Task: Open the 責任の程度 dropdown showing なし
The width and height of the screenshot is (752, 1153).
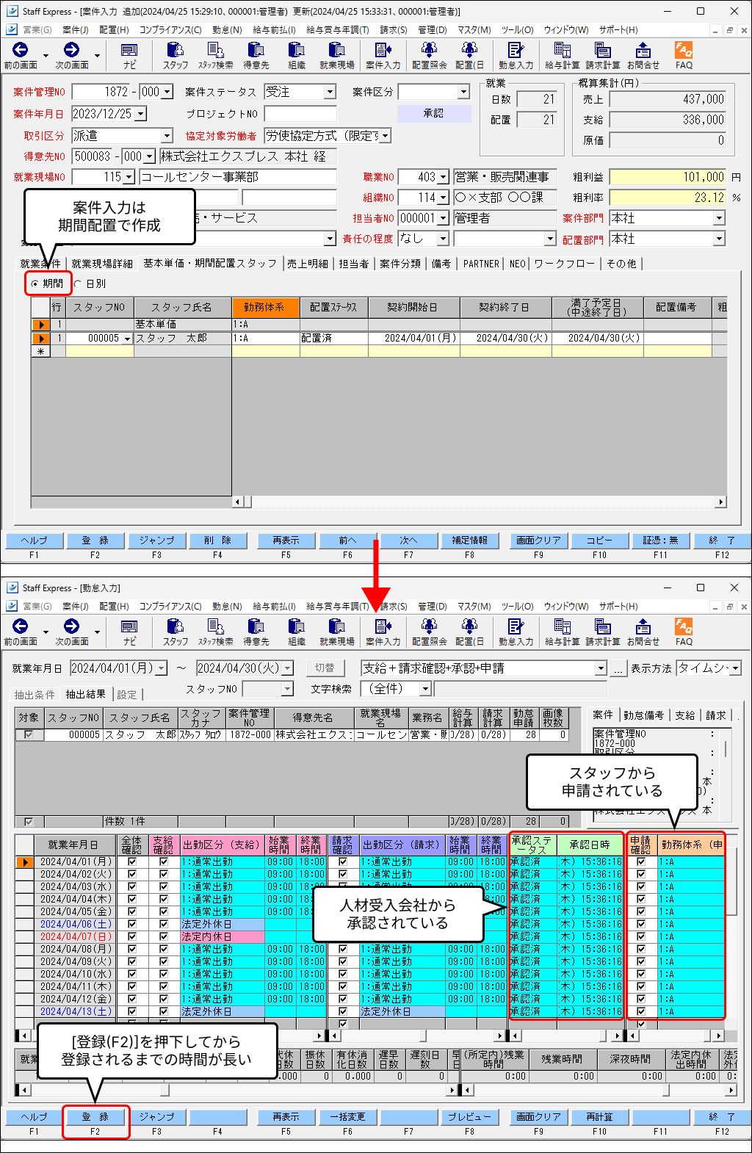Action: pyautogui.click(x=443, y=239)
